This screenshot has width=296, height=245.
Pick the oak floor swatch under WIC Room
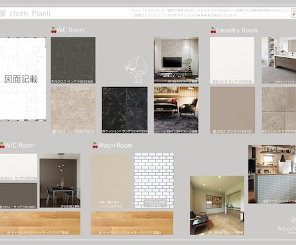(40, 223)
